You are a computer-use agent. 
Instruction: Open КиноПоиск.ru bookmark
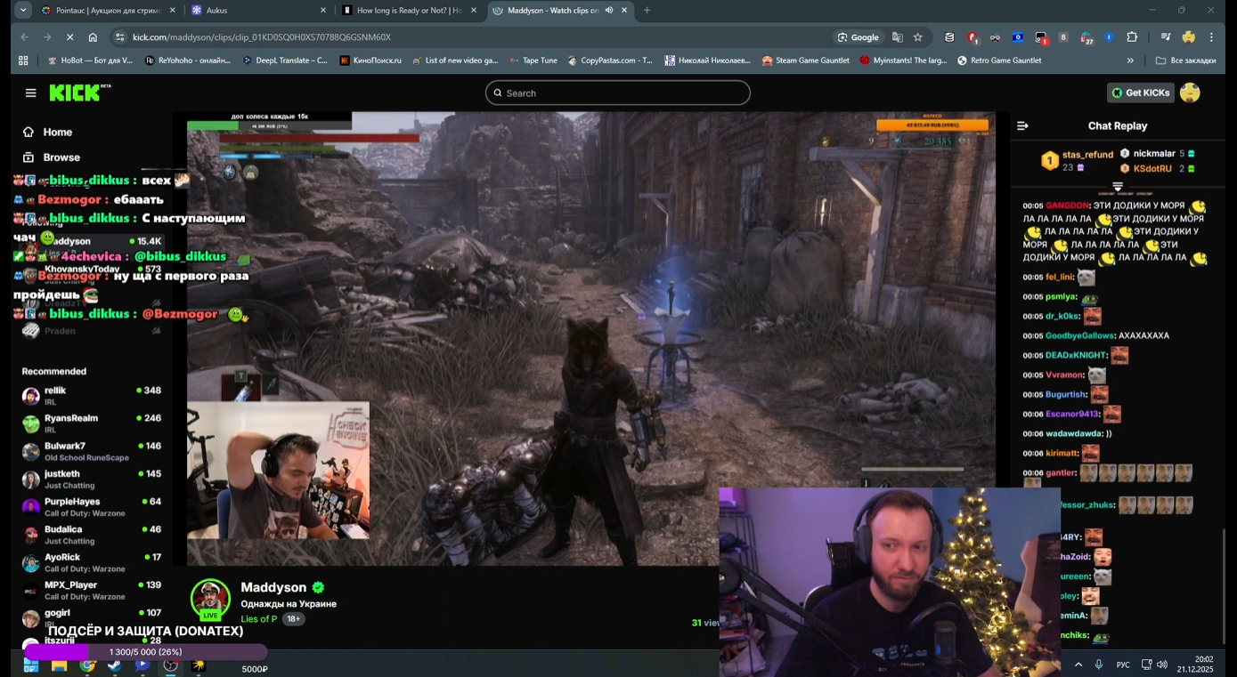370,60
